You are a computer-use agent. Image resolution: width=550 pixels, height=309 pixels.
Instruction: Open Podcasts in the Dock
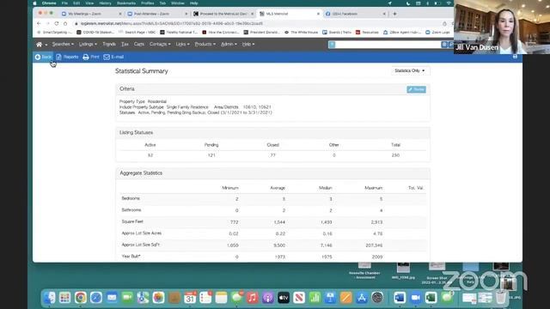[268, 298]
